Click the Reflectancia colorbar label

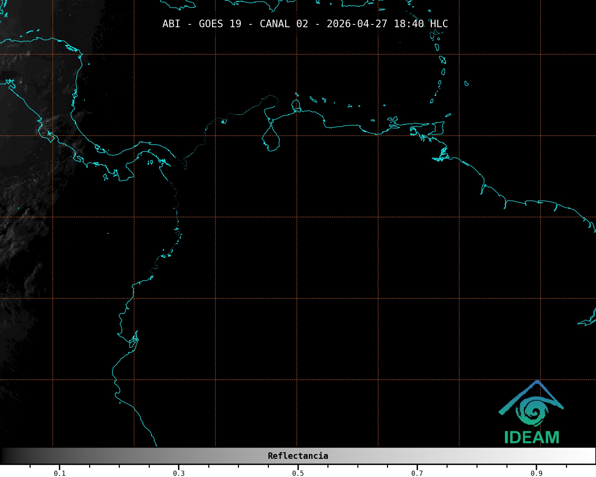tap(298, 456)
